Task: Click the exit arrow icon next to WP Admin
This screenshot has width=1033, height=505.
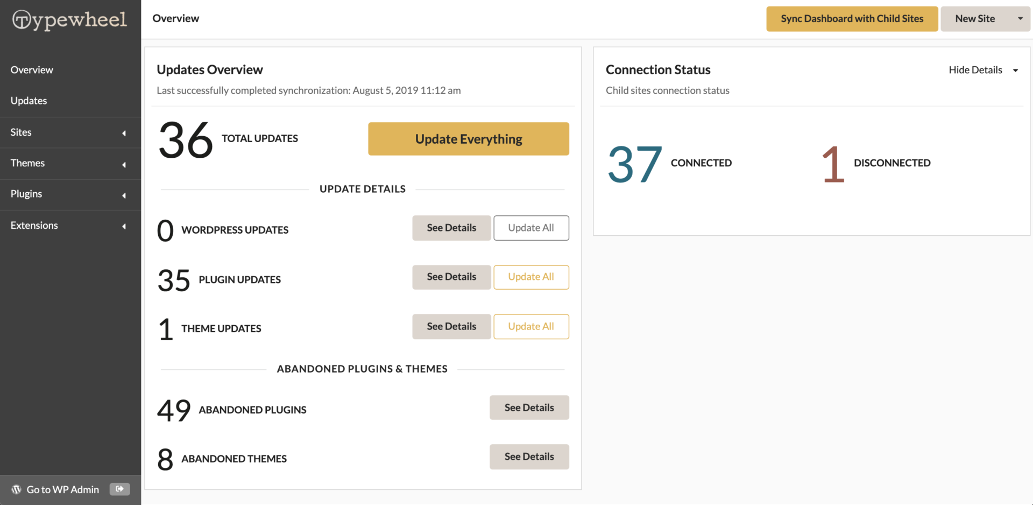Action: (119, 489)
